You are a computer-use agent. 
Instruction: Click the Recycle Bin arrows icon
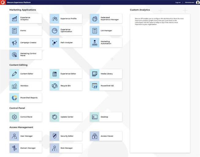coord(55,86)
